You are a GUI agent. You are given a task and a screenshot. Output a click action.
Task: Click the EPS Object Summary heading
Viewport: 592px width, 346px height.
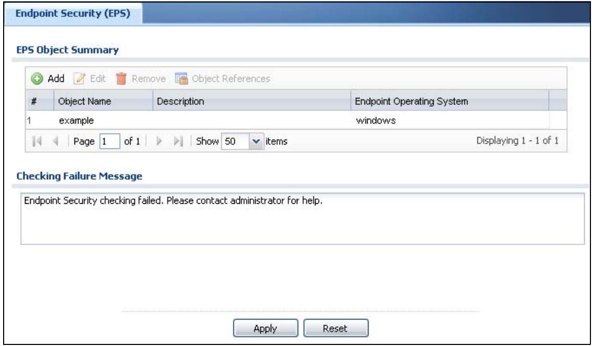(68, 50)
